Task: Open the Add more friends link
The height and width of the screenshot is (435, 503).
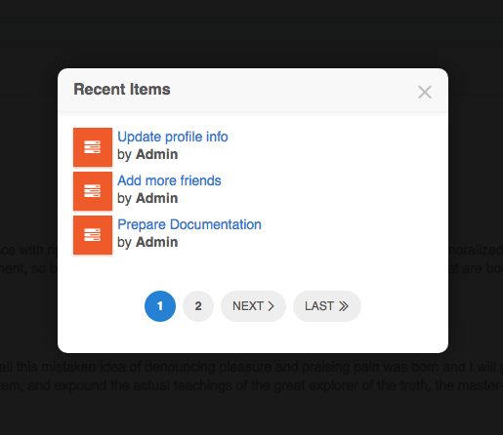Action: [169, 180]
